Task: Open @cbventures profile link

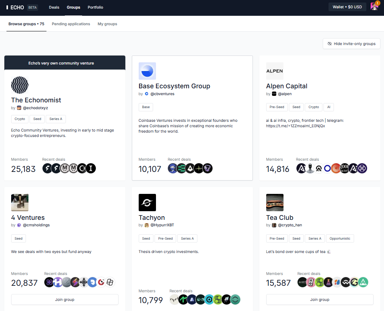Action: (x=162, y=94)
